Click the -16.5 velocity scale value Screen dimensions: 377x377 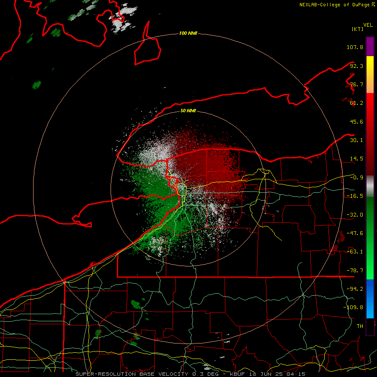pyautogui.click(x=355, y=196)
